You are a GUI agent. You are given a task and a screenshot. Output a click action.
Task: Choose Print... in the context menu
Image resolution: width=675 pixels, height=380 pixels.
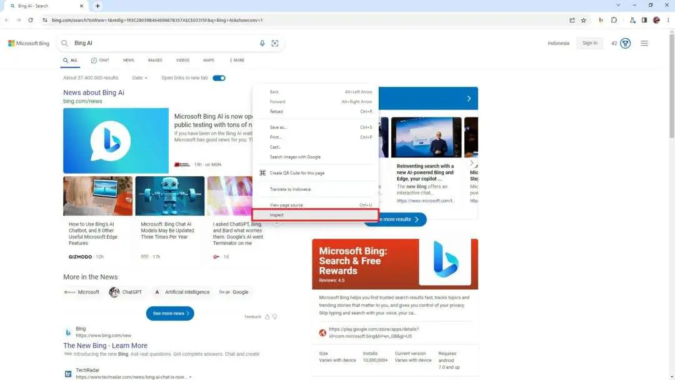tap(315, 137)
